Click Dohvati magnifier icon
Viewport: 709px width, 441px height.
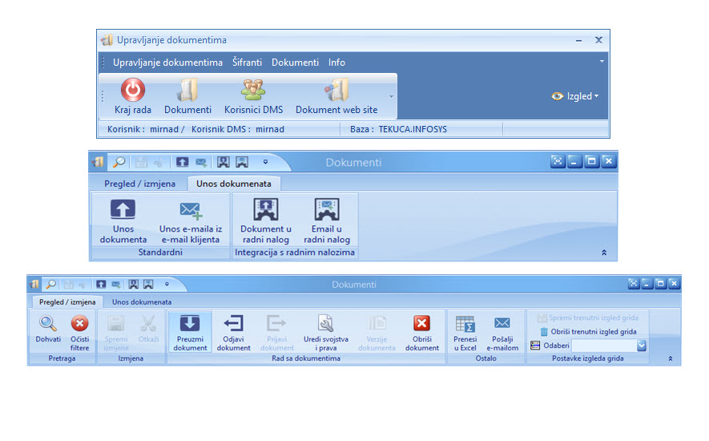point(48,324)
